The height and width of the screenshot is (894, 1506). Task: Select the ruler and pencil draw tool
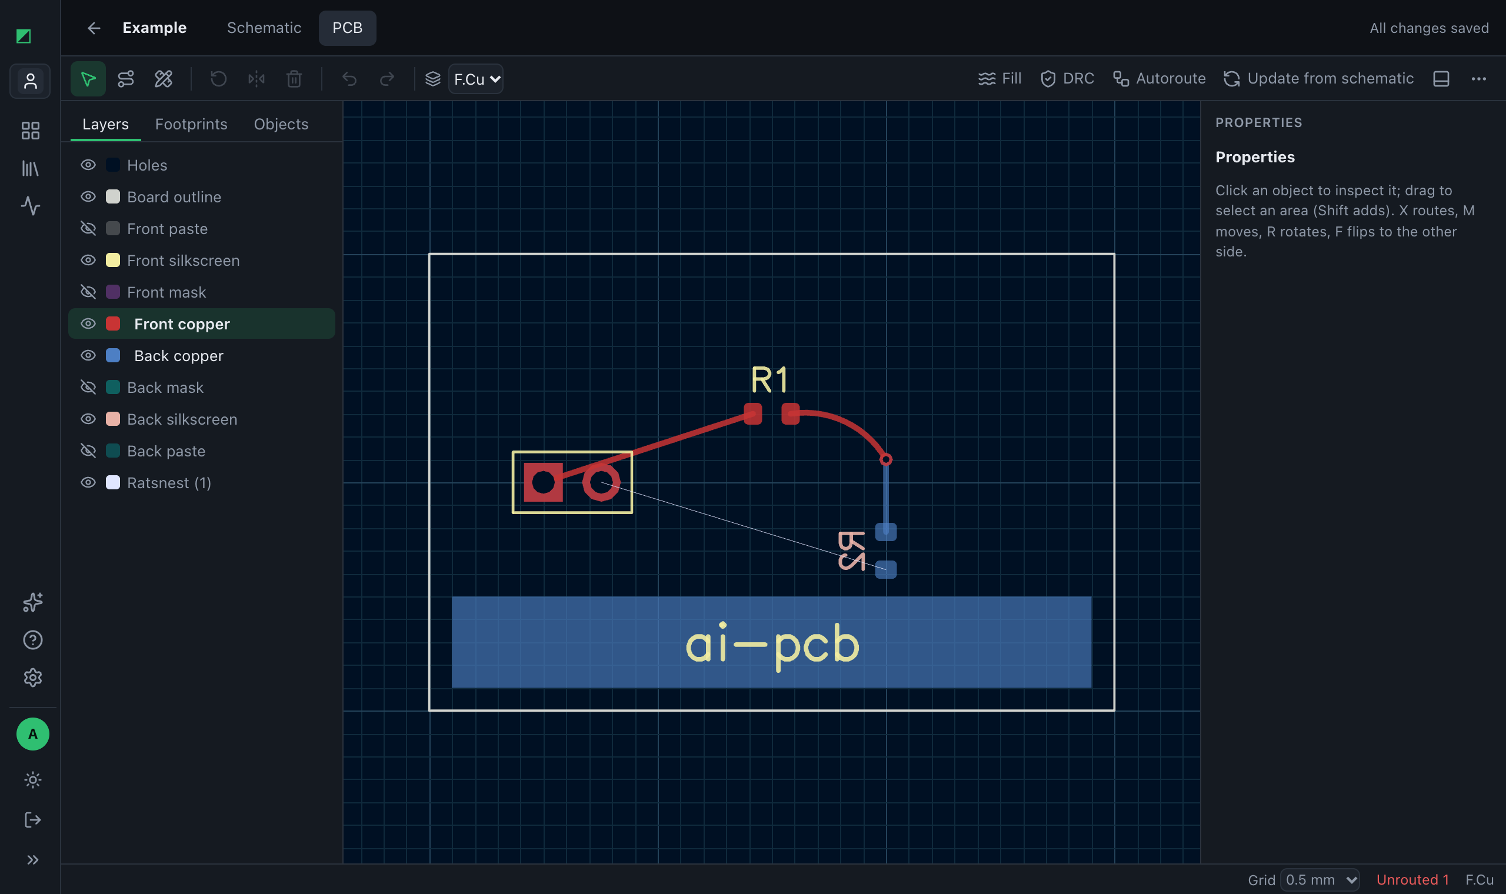164,79
